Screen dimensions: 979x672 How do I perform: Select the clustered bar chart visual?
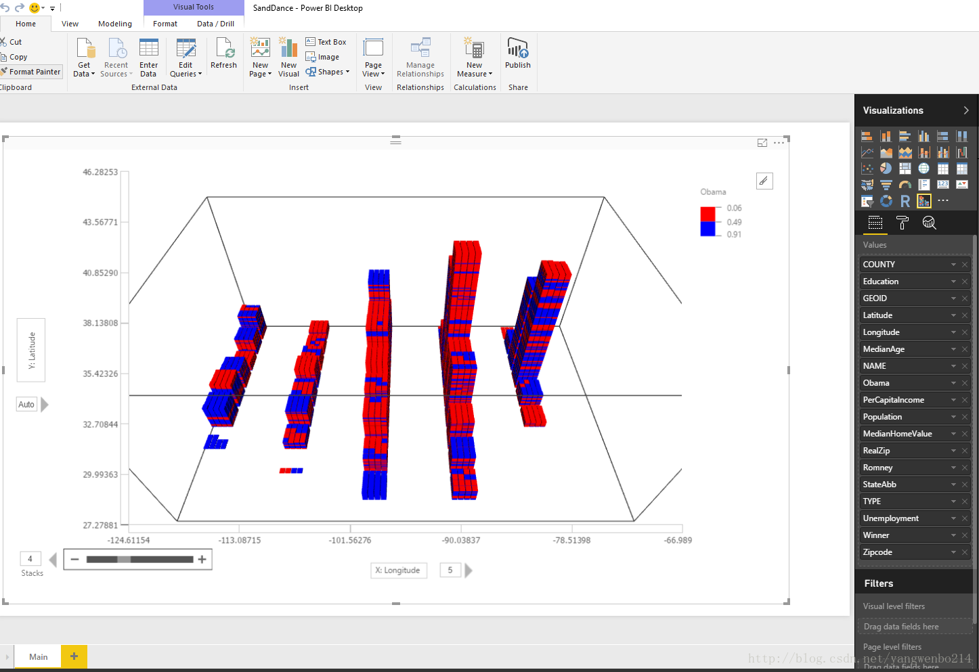pyautogui.click(x=905, y=136)
